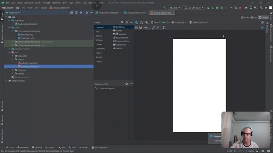Click the Infer Constraints magic wand icon

tap(158, 28)
